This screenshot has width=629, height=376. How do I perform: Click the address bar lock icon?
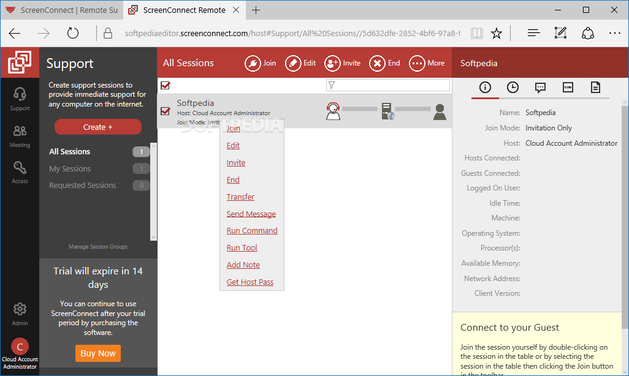pos(107,33)
